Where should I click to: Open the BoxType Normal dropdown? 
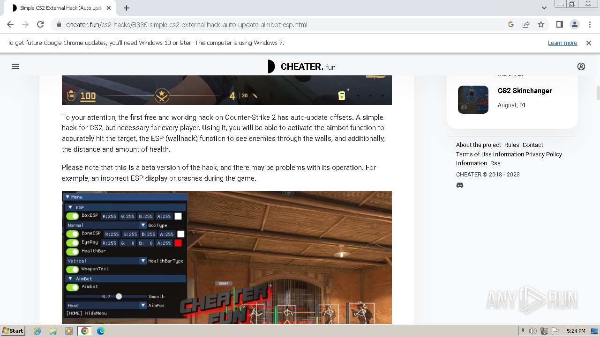point(106,225)
